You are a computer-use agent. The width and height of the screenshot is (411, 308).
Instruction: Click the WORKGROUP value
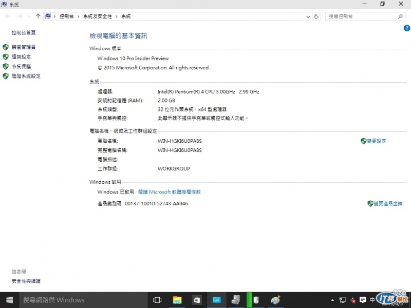[174, 169]
